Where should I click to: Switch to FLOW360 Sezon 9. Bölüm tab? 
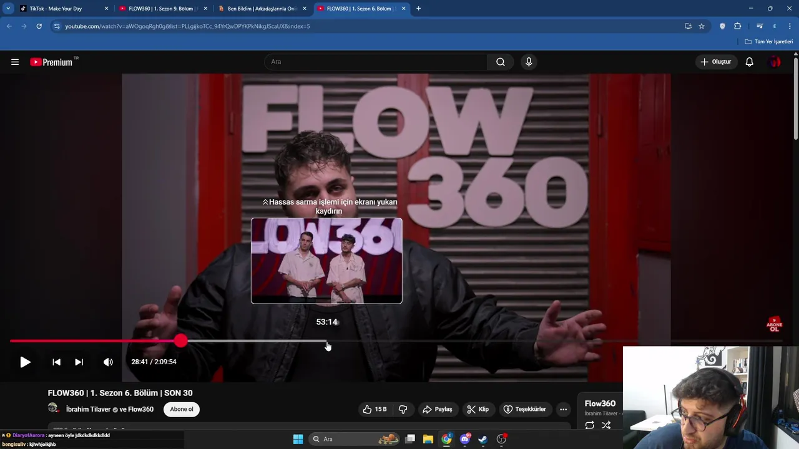pos(162,9)
